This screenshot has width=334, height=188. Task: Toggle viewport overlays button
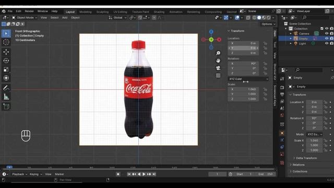(237, 18)
